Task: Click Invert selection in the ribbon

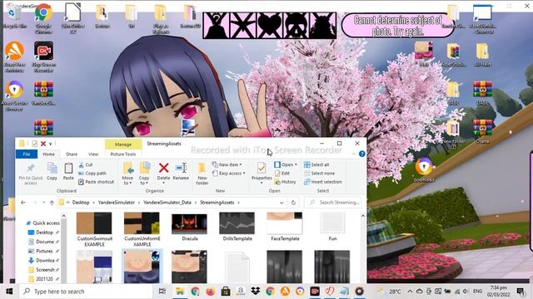Action: pos(322,182)
